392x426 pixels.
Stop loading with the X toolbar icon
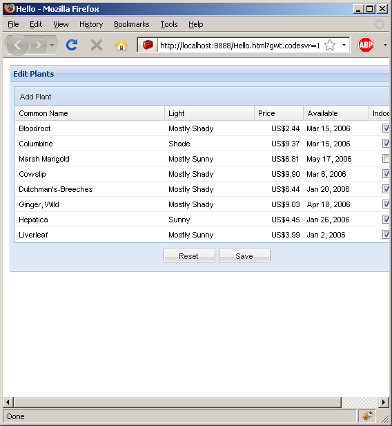point(97,45)
